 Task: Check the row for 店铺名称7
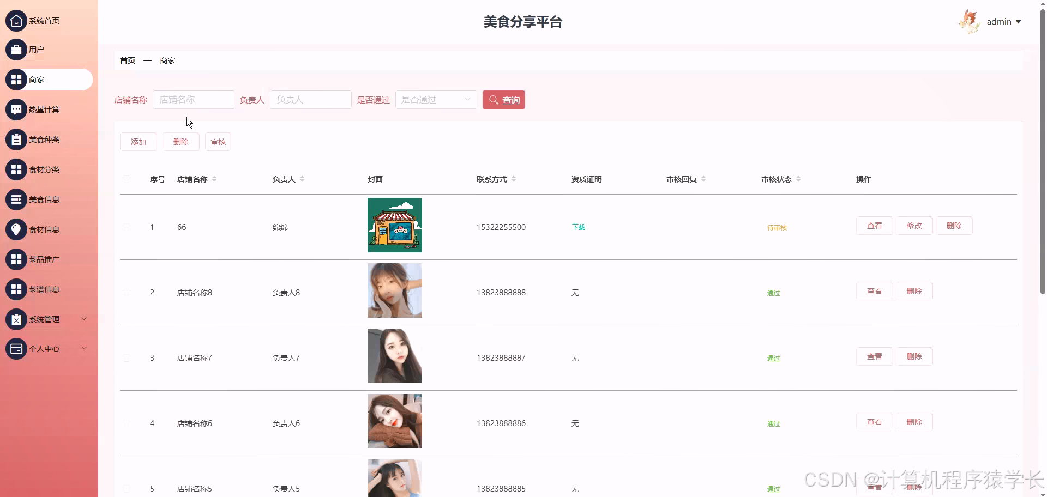tap(127, 358)
